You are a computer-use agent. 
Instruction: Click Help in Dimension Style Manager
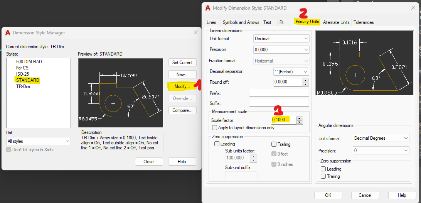[182, 162]
